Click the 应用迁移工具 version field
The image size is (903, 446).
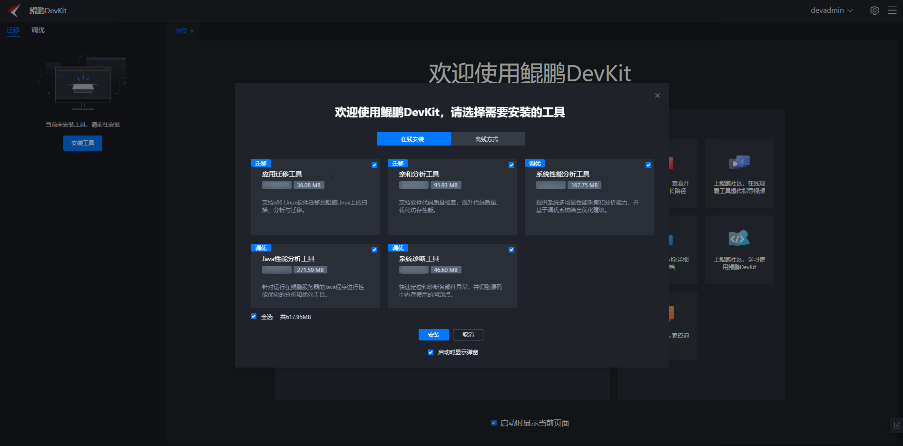point(277,185)
